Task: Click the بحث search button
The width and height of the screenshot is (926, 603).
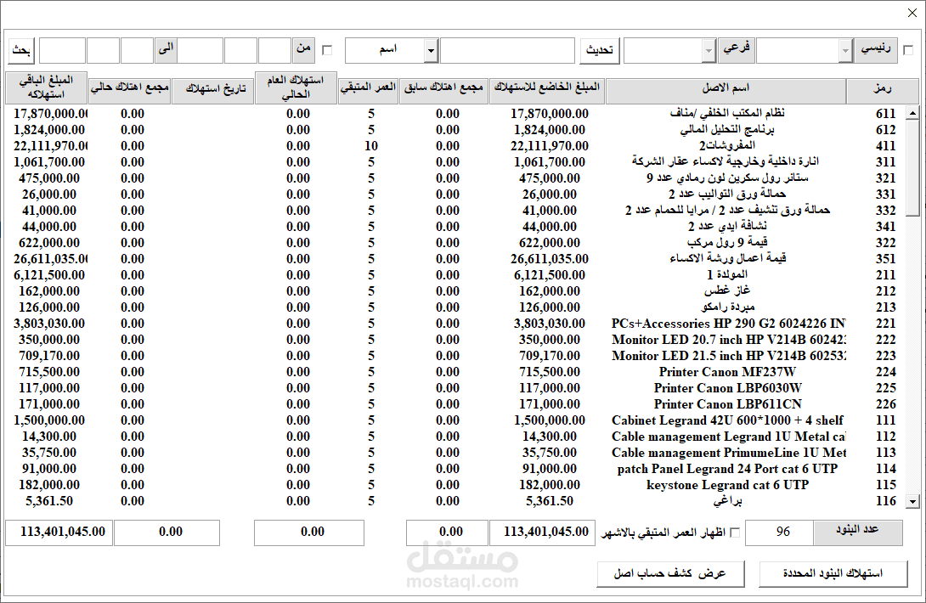Action: [21, 51]
